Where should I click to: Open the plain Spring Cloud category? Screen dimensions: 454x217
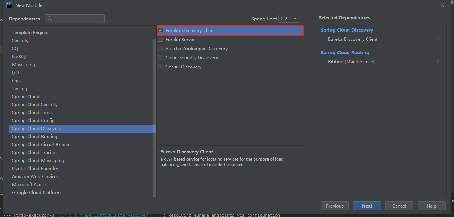[82, 97]
